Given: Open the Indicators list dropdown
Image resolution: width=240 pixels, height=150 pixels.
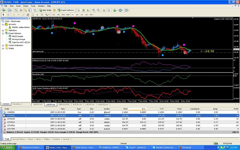Looking at the screenshot, I should pos(115,10).
